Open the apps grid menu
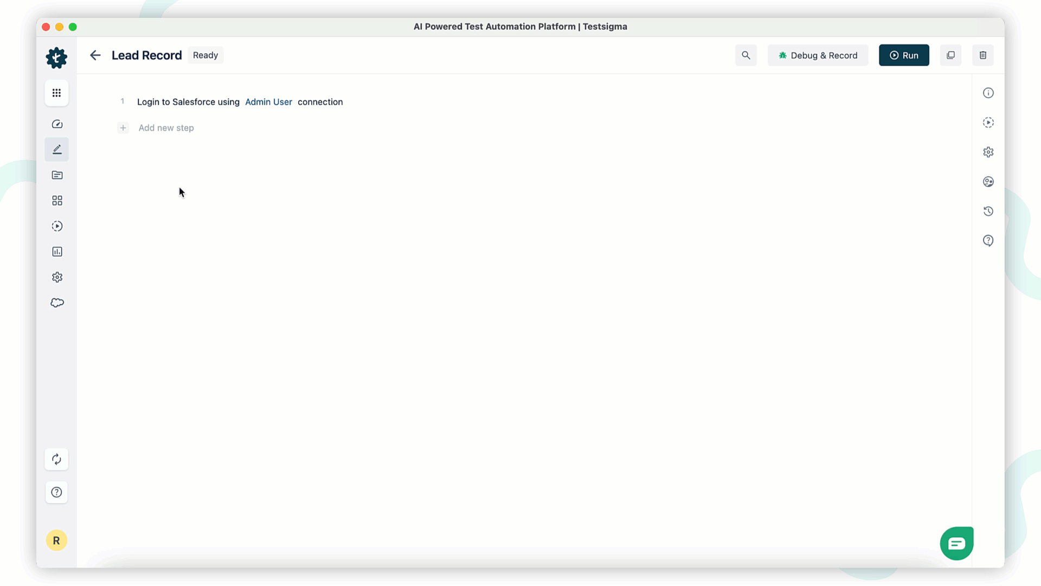 pyautogui.click(x=56, y=93)
